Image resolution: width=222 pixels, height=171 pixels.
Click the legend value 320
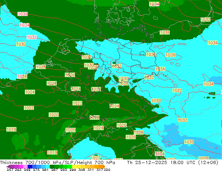point(107,170)
